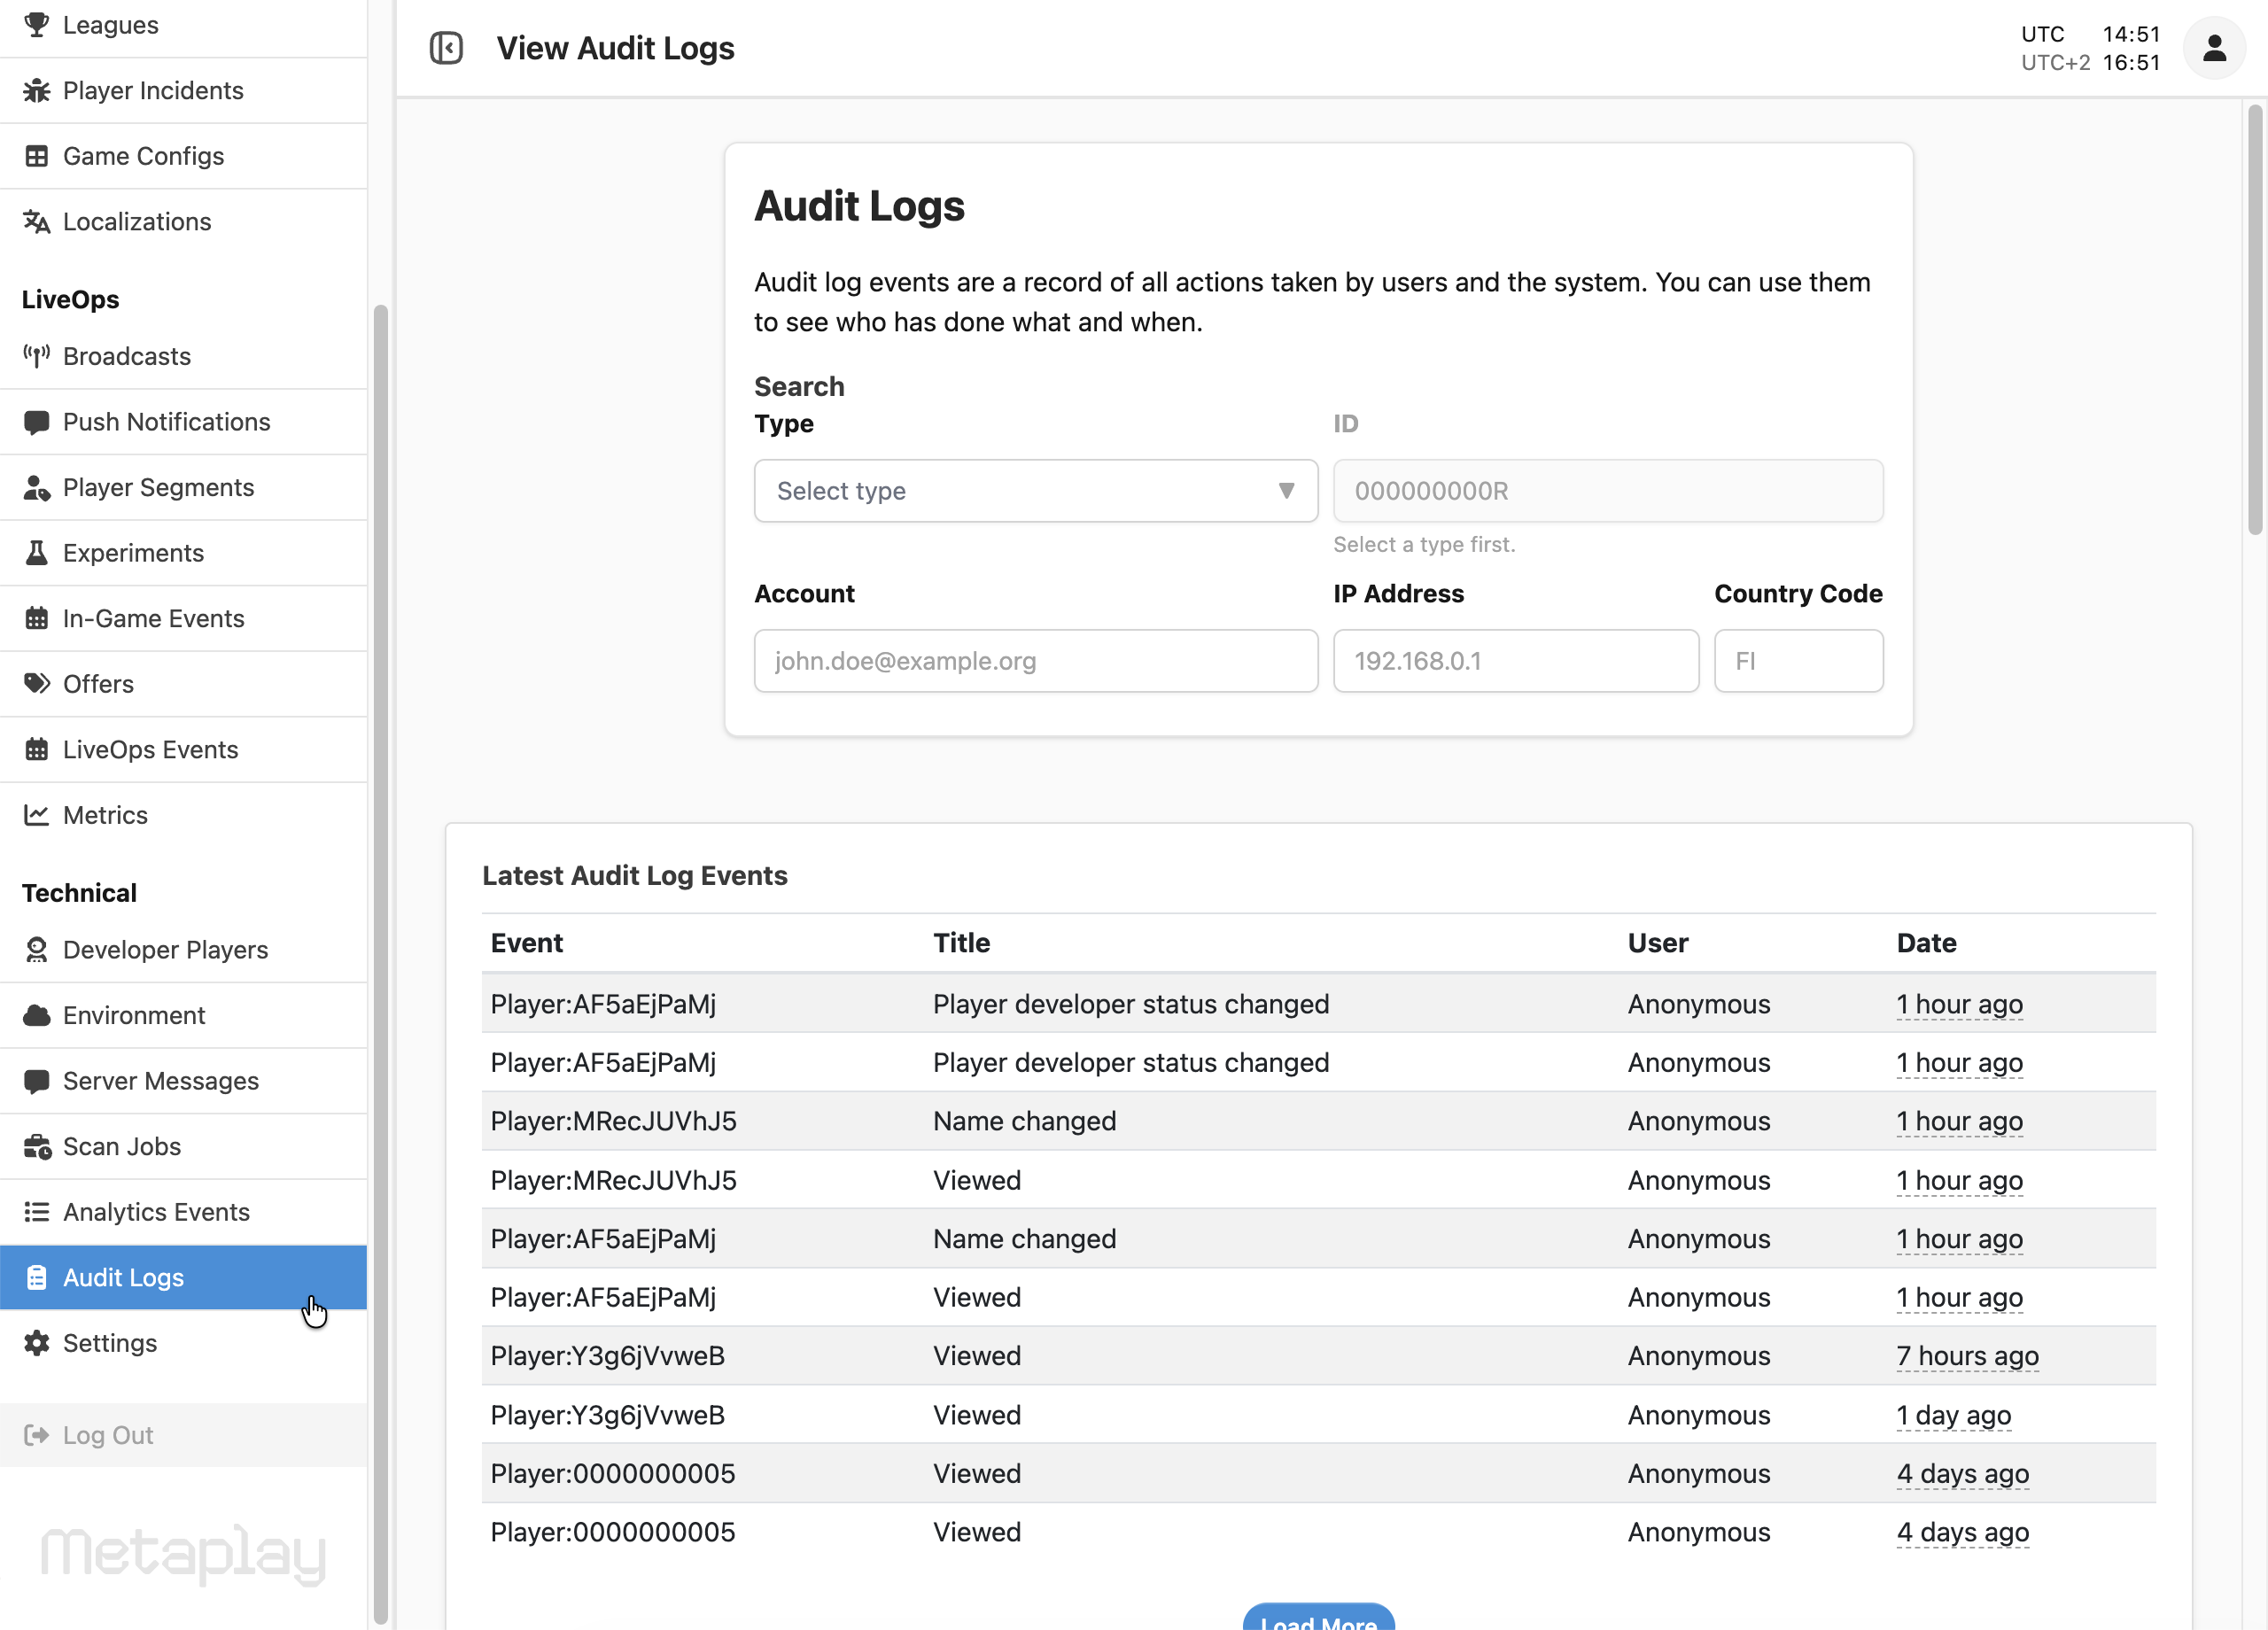Select the Leagues trophy icon
The height and width of the screenshot is (1630, 2268).
[37, 25]
